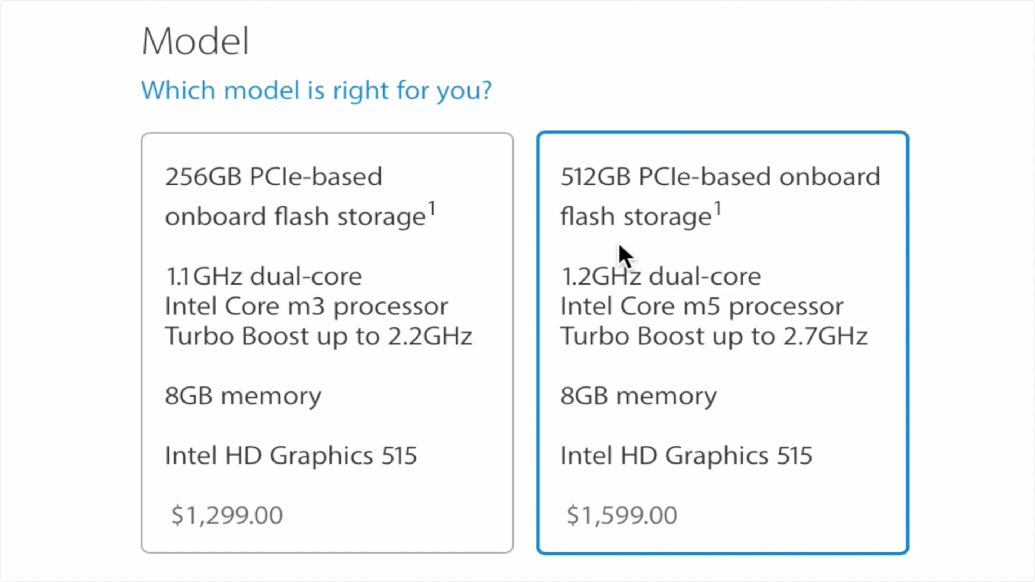Click the "Model" section heading
The width and height of the screenshot is (1035, 582).
196,41
